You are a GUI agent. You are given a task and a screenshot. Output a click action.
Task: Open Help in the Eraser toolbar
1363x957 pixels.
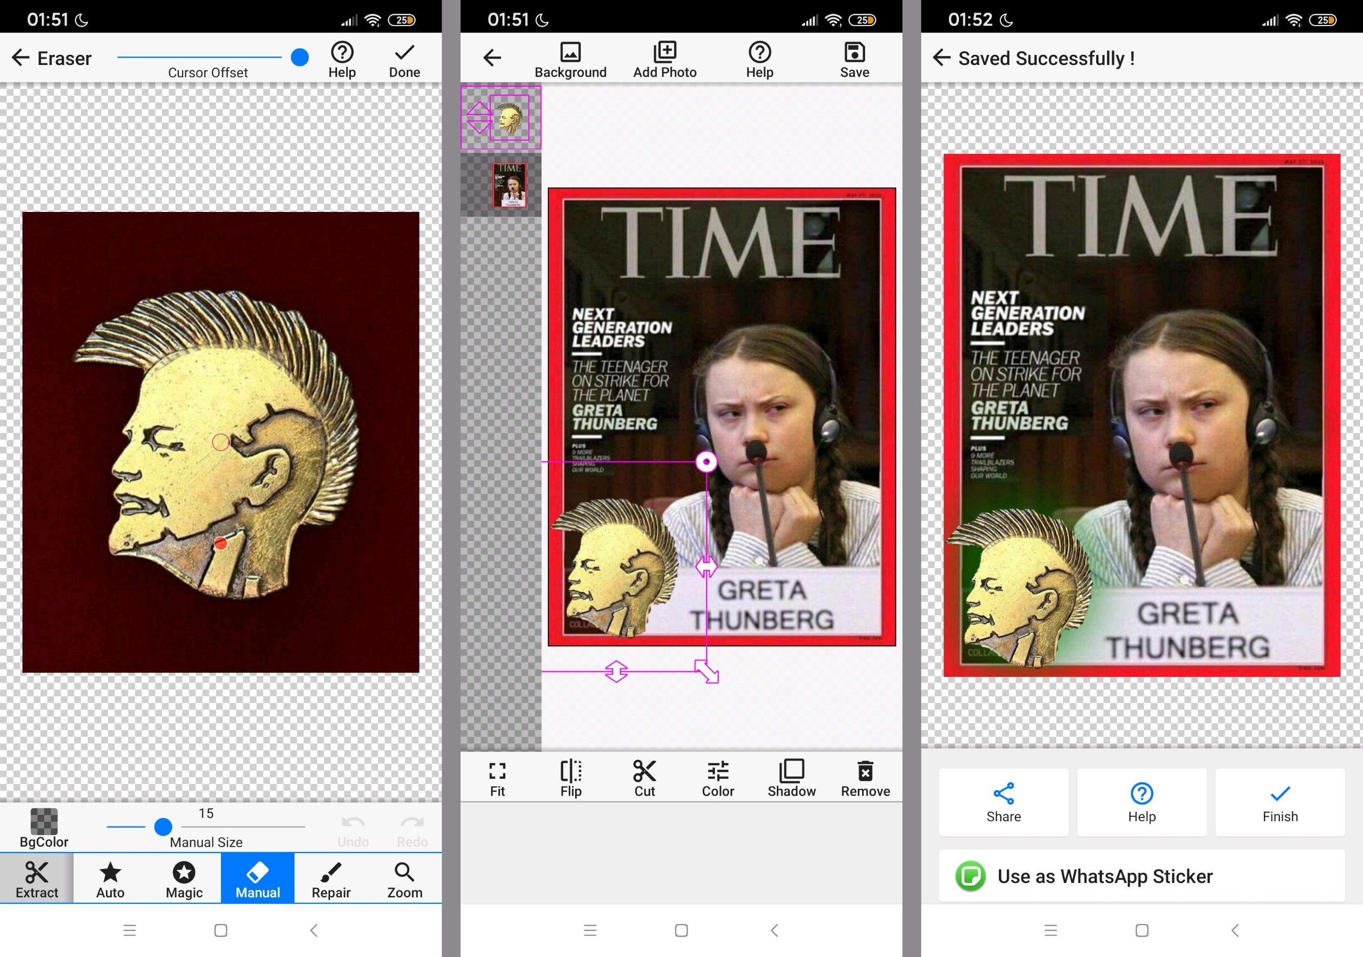(x=342, y=59)
